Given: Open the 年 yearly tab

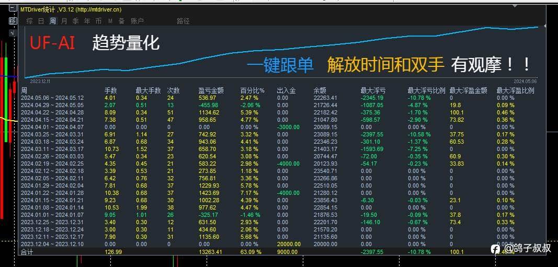Looking at the screenshot, I should tap(87, 21).
